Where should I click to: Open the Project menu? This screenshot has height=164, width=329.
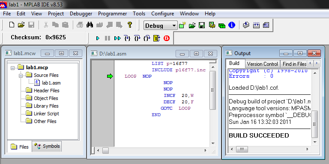pyautogui.click(x=56, y=14)
